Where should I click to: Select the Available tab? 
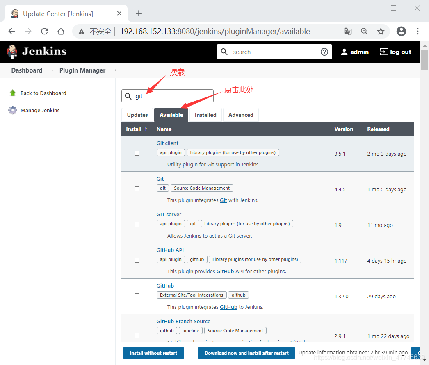point(171,115)
